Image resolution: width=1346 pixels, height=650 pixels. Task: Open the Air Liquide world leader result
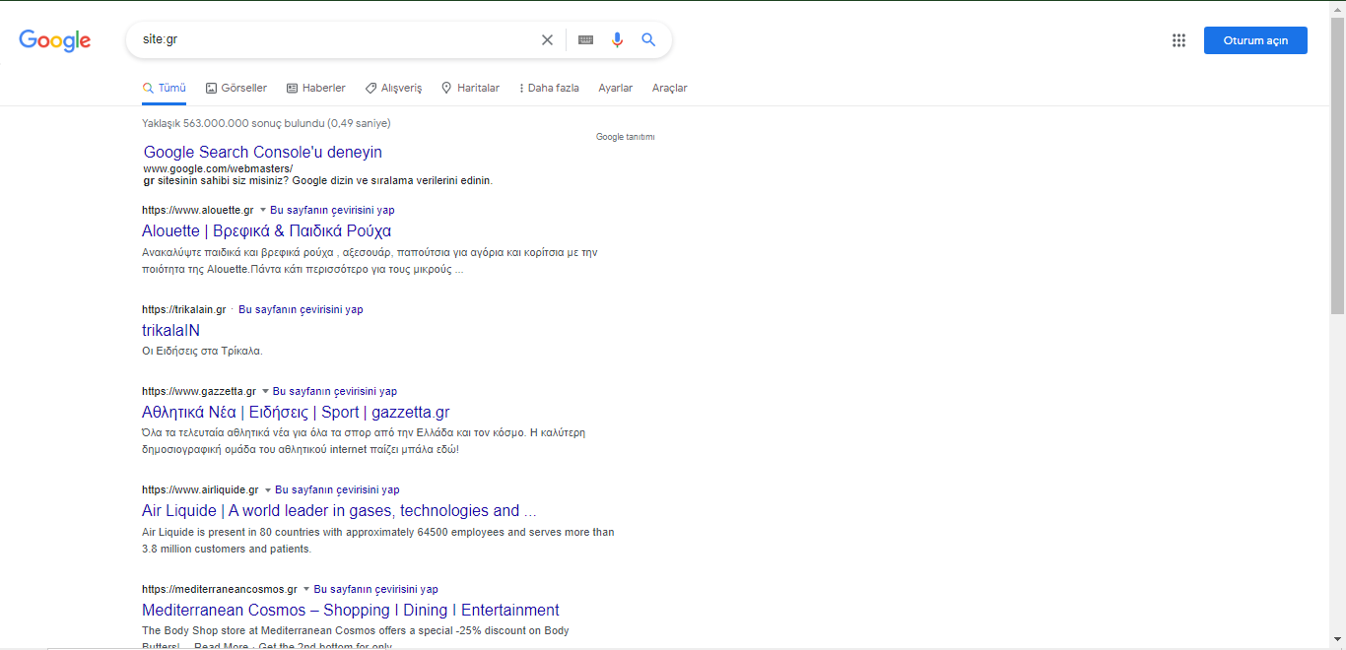(x=339, y=510)
